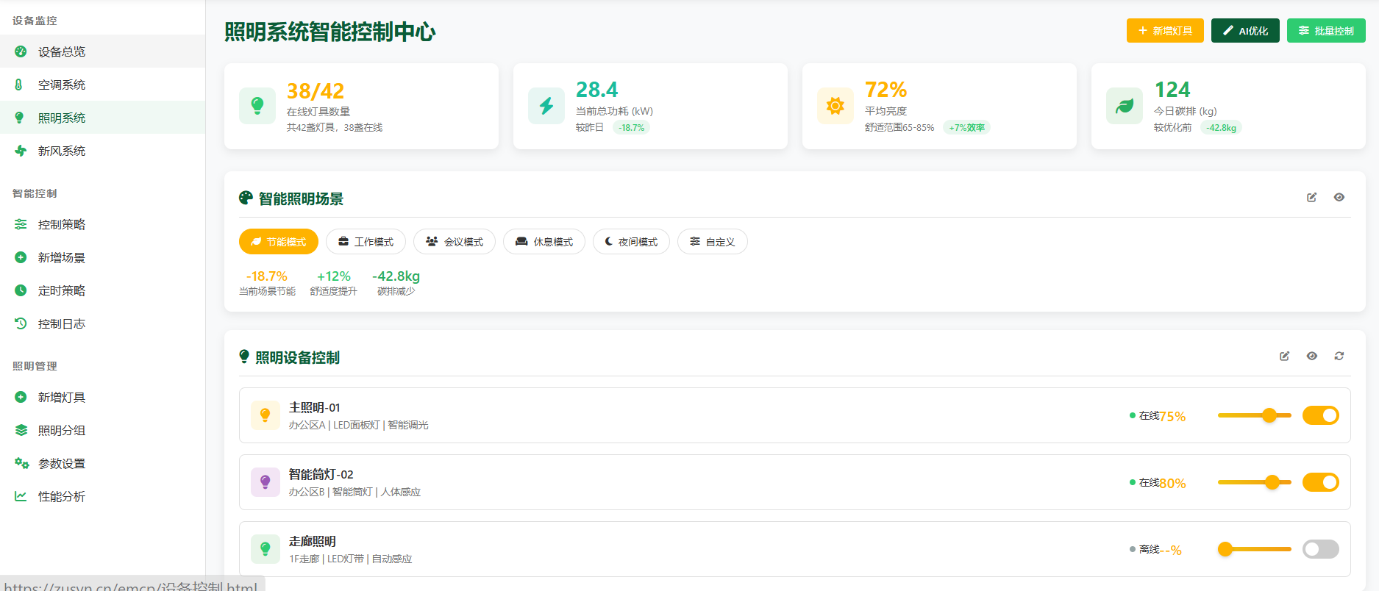Screen dimensions: 1379x591
Task: Open 空调系统 in the sidebar
Action: 62,85
